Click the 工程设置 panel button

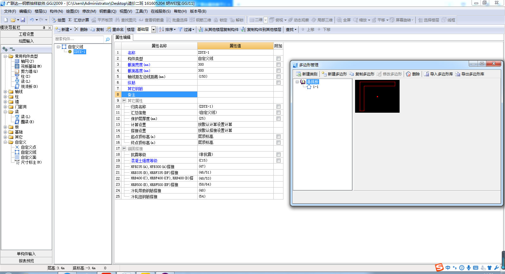pyautogui.click(x=26, y=34)
